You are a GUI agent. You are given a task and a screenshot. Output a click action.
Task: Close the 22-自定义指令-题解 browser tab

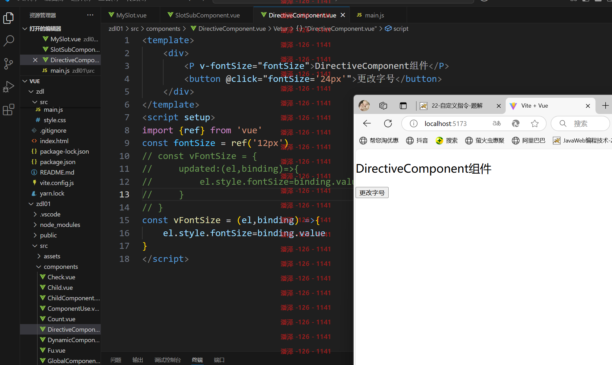click(499, 106)
